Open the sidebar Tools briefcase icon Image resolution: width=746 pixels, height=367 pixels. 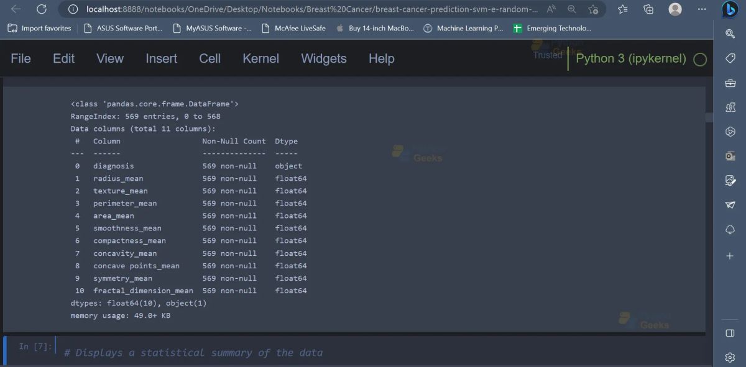[730, 83]
